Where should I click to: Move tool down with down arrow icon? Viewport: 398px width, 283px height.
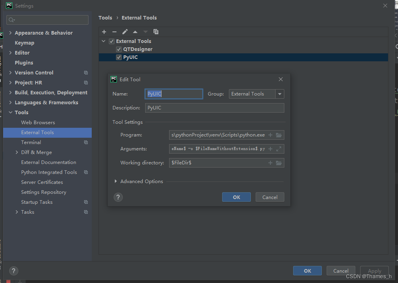[x=146, y=32]
